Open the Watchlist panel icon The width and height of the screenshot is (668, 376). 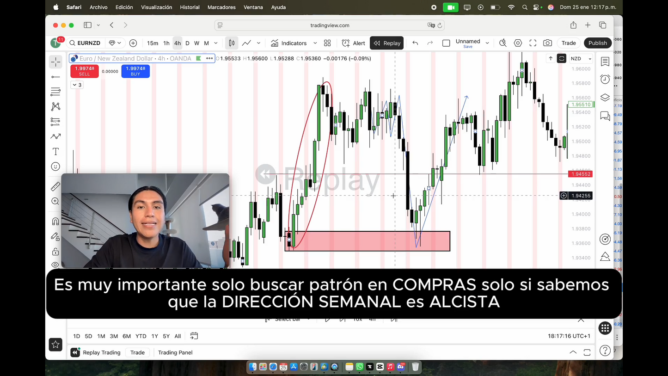coord(605,62)
